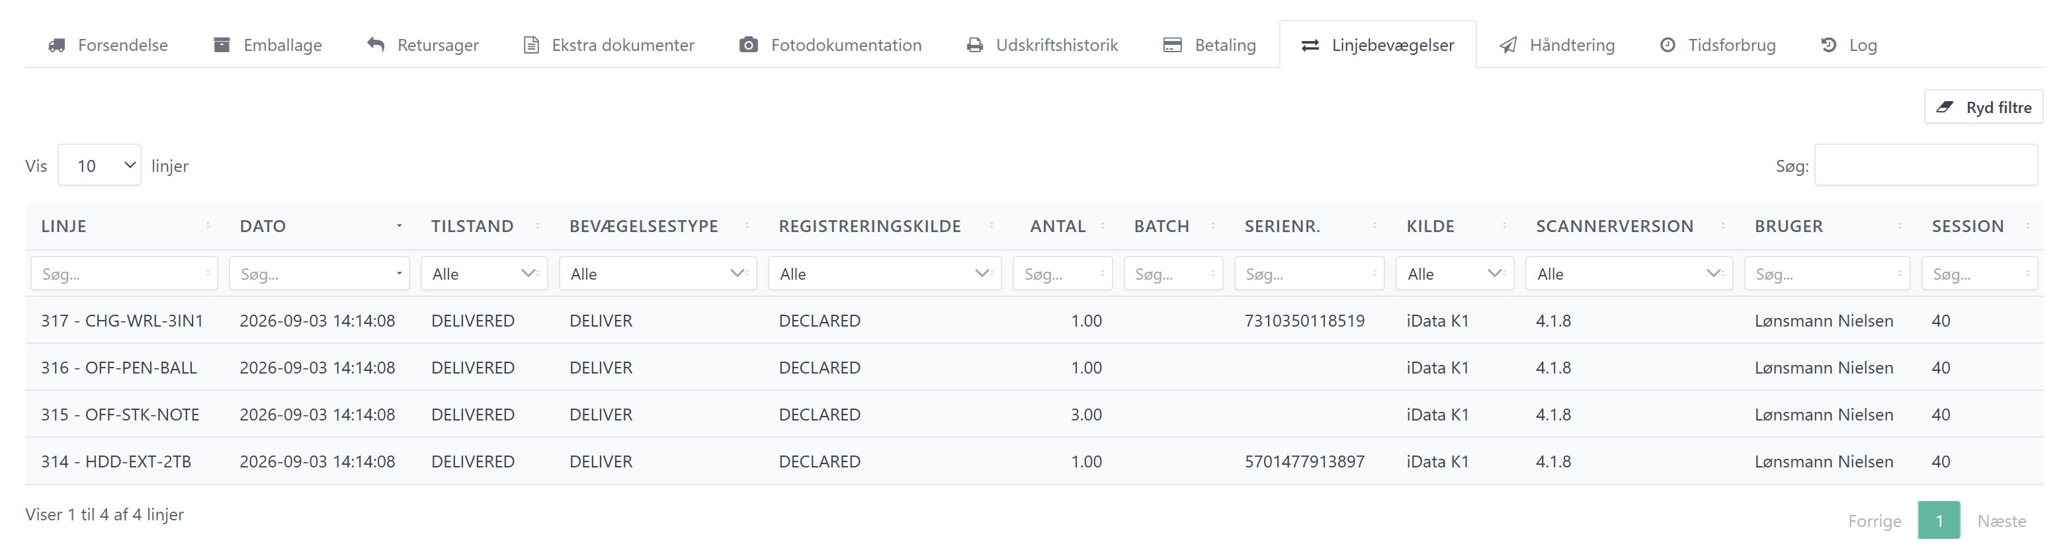
Task: Sort by the BEVÆGELSESTYPE column header
Action: coord(657,225)
